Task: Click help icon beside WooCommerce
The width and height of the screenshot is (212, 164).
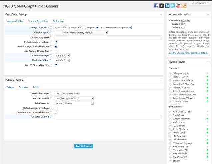Action: [x=170, y=154]
